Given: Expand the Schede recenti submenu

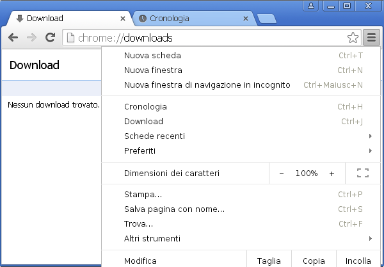Looking at the screenshot, I should coord(241,136).
